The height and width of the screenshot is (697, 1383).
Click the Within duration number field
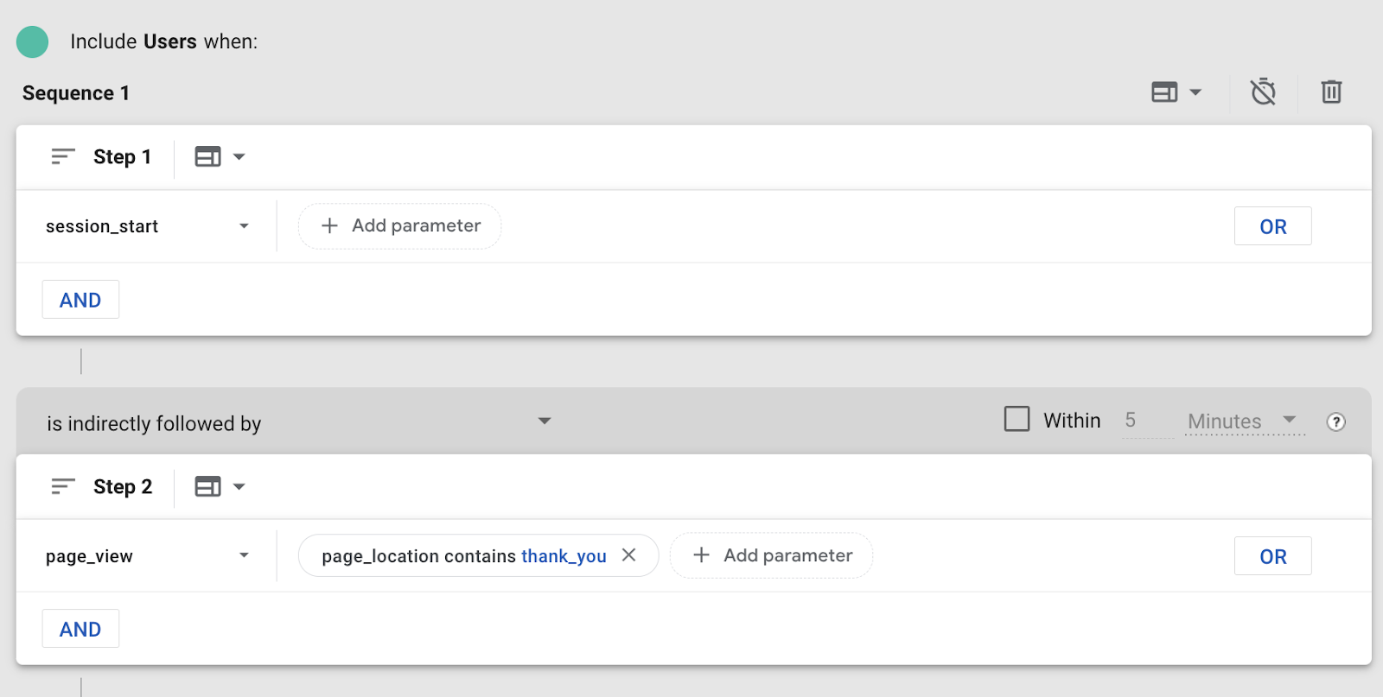pos(1146,421)
